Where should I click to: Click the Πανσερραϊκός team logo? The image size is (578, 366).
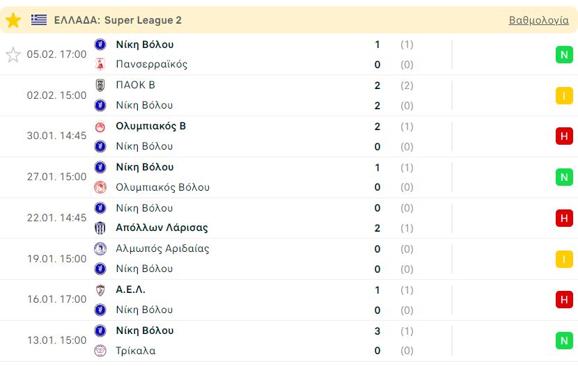pos(100,64)
